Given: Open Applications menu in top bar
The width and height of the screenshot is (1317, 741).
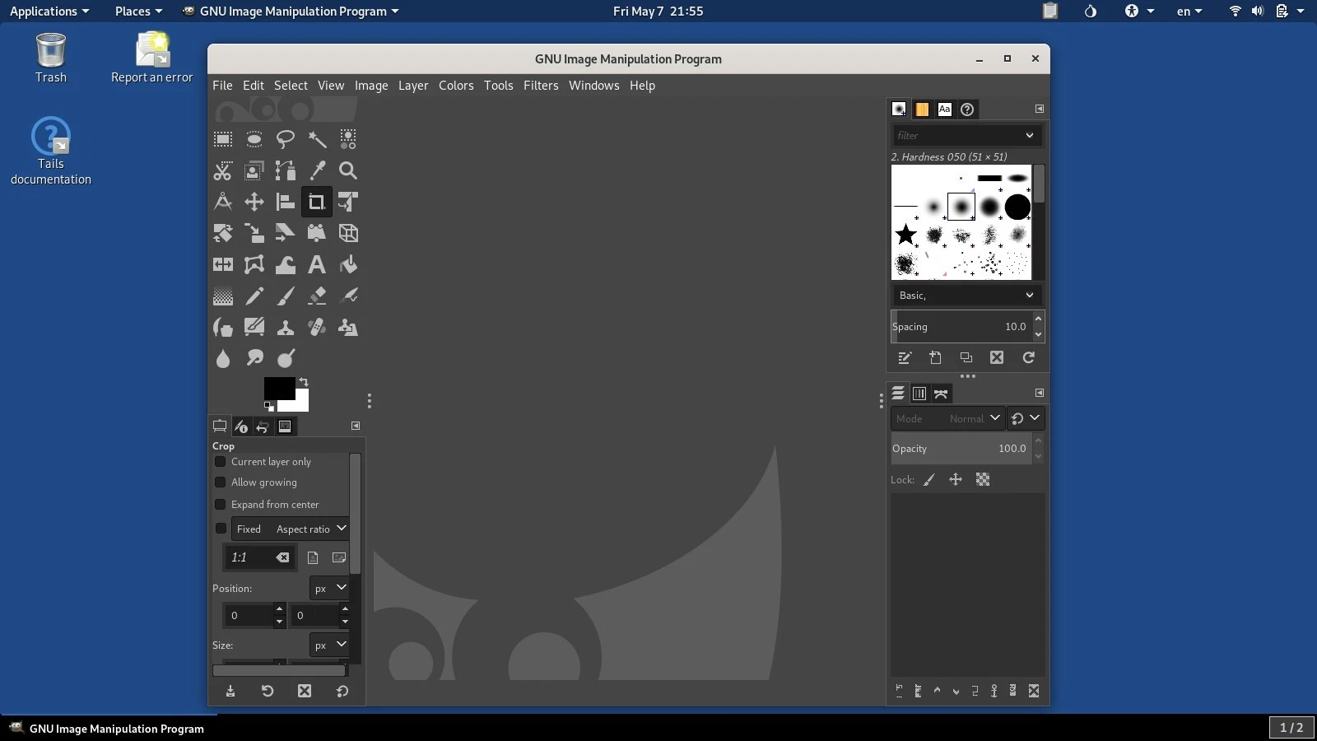Looking at the screenshot, I should [x=49, y=12].
